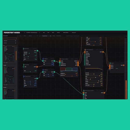Go to the next preset arrow
The height and width of the screenshot is (130, 130).
(40, 33)
